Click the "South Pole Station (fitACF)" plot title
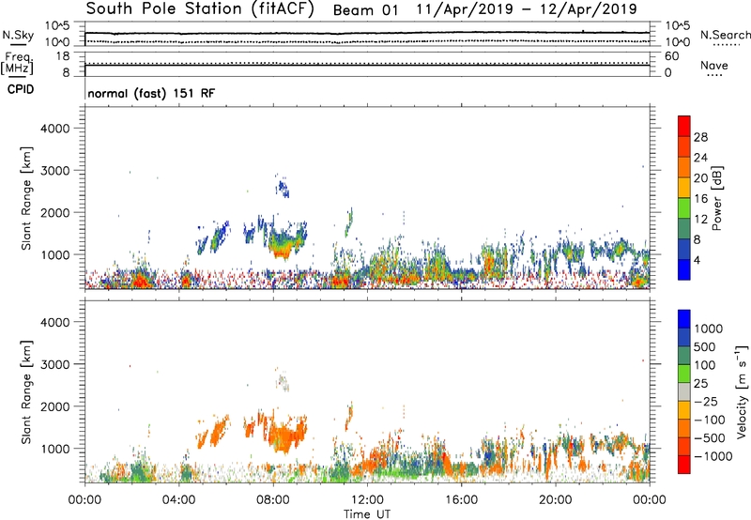Viewport: 751px width, 520px height. coord(200,9)
